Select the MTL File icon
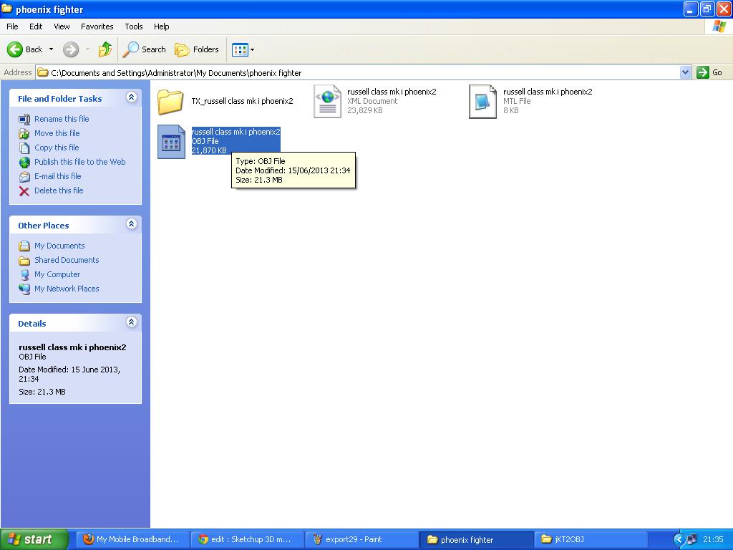Viewport: 733px width, 550px height. [x=482, y=101]
